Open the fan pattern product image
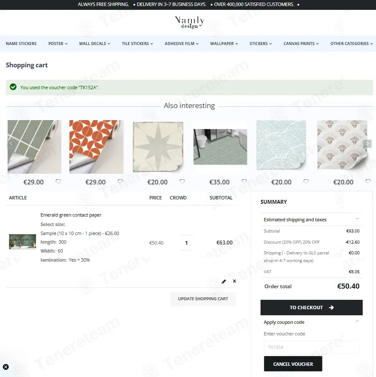Viewport: 376px width, 377px height. (343, 145)
